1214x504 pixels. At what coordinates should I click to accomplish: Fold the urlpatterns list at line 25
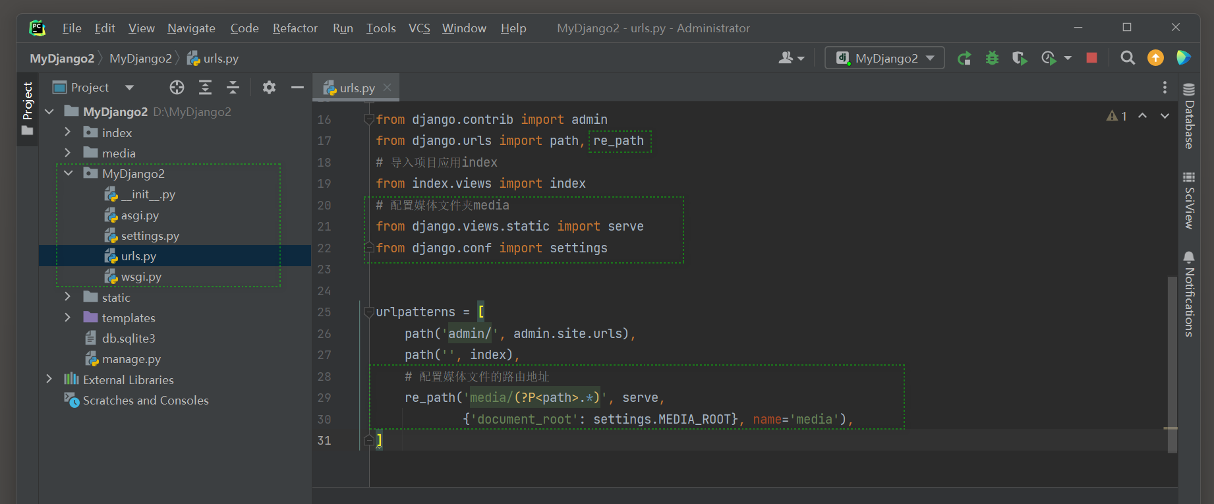(369, 312)
